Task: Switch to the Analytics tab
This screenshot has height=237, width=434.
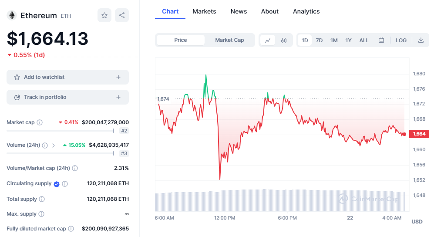Action: coord(306,11)
